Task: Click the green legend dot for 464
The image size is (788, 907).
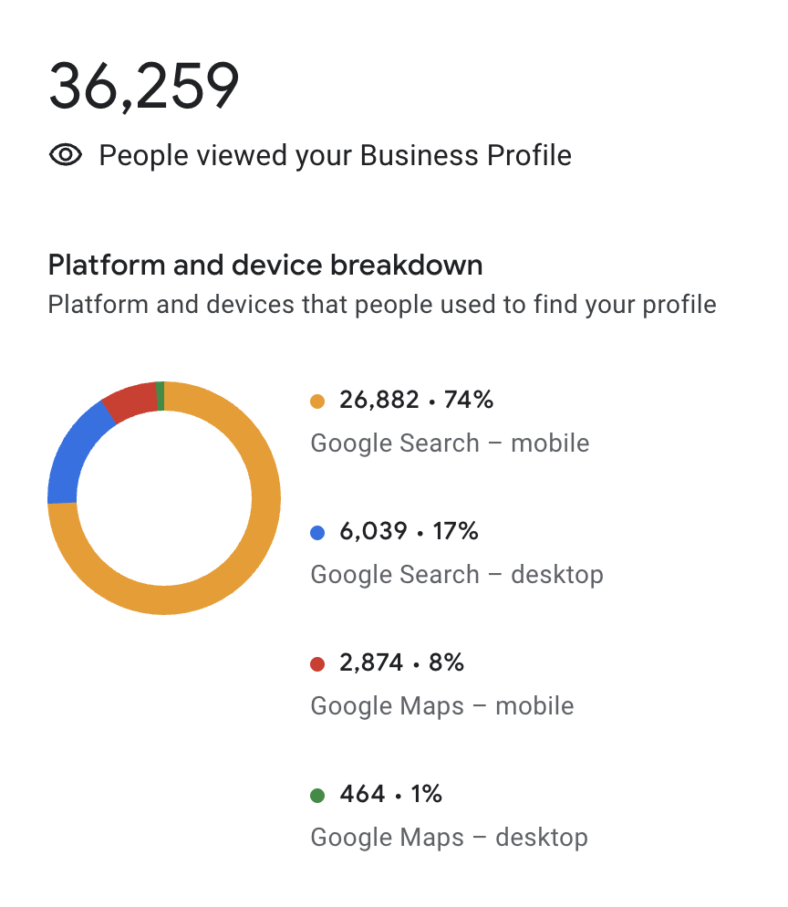Action: pos(317,795)
